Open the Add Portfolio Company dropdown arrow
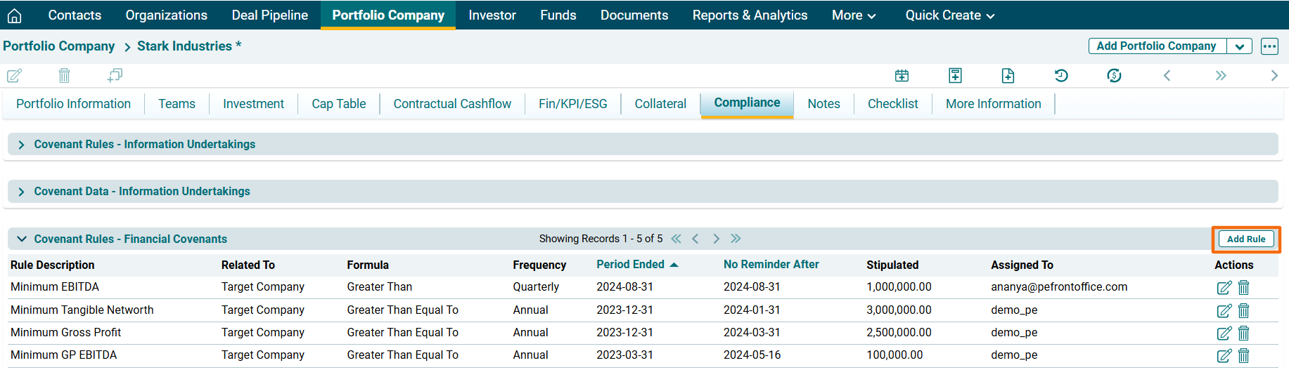Image resolution: width=1289 pixels, height=370 pixels. pyautogui.click(x=1239, y=46)
